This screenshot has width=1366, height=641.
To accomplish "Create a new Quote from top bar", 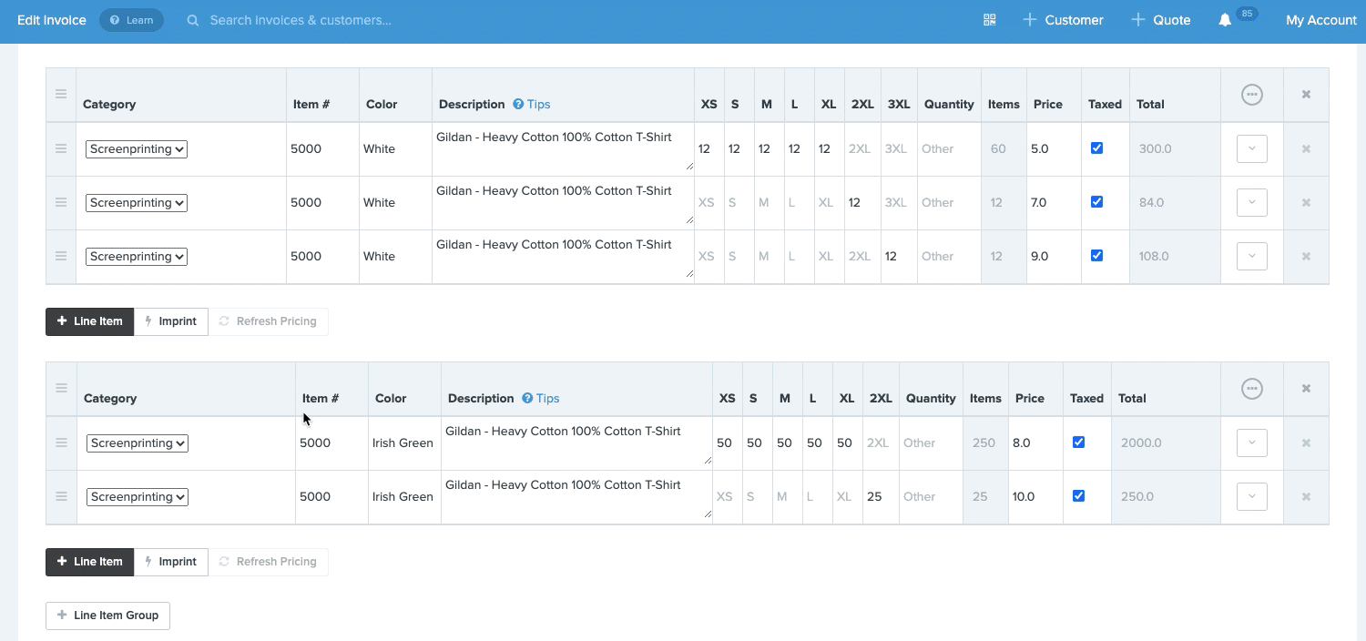I will point(1161,20).
